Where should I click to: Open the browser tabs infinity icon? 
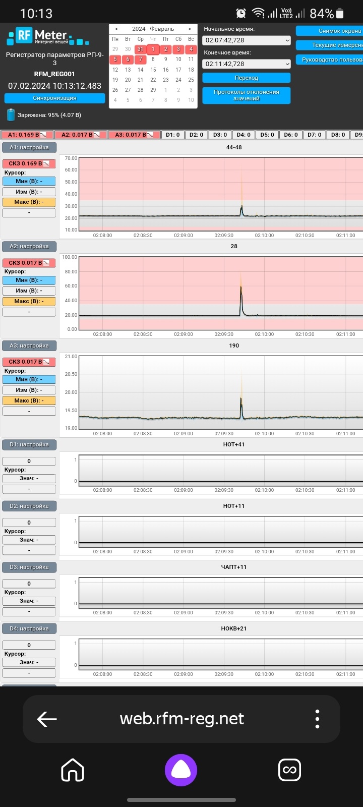289,770
